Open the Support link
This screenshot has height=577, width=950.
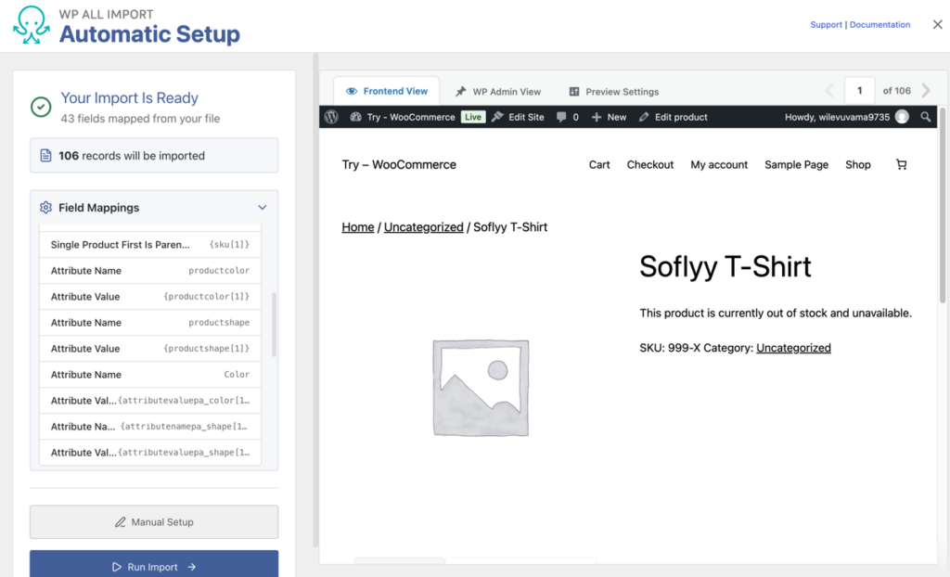coord(826,25)
